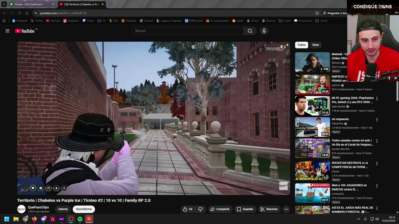Clip the video with Recortar
The height and width of the screenshot is (224, 399).
click(x=269, y=209)
